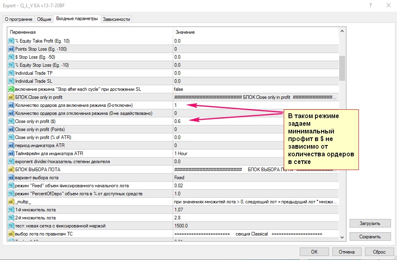
Task: Click the icon beside 'Points Stop Loss'
Action: [11, 49]
